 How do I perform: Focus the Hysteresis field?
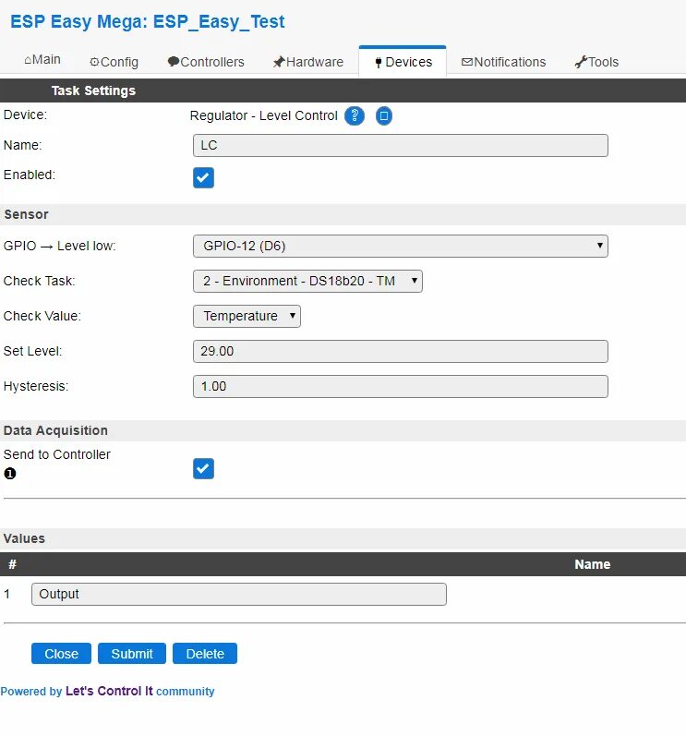click(401, 386)
